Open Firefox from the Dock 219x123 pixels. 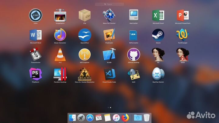(x=124, y=118)
